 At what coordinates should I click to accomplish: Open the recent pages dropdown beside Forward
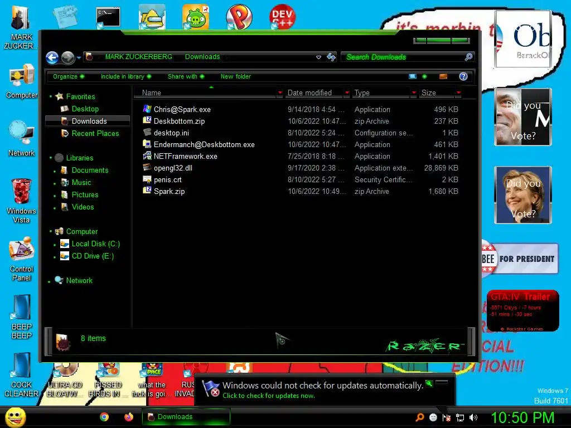pyautogui.click(x=79, y=57)
